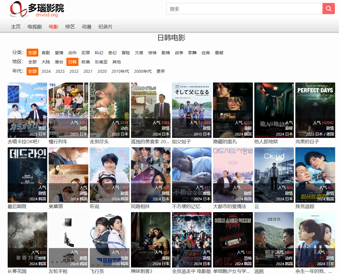Filter category by 冒险
The height and width of the screenshot is (274, 339).
[x=126, y=53]
